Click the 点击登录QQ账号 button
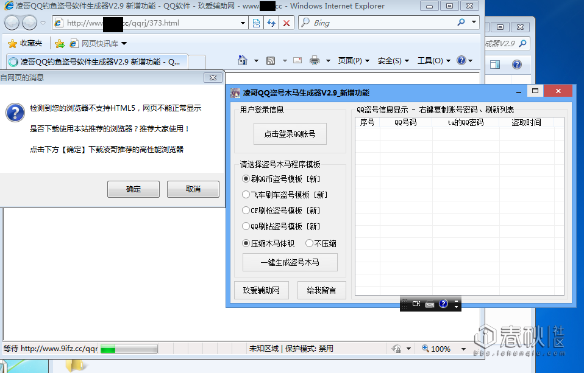584x373 pixels. click(290, 134)
